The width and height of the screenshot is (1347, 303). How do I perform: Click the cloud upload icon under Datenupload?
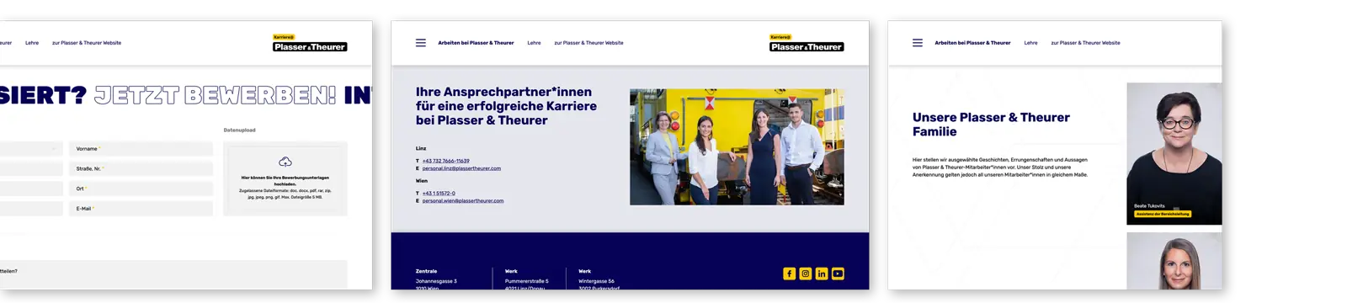tap(285, 162)
